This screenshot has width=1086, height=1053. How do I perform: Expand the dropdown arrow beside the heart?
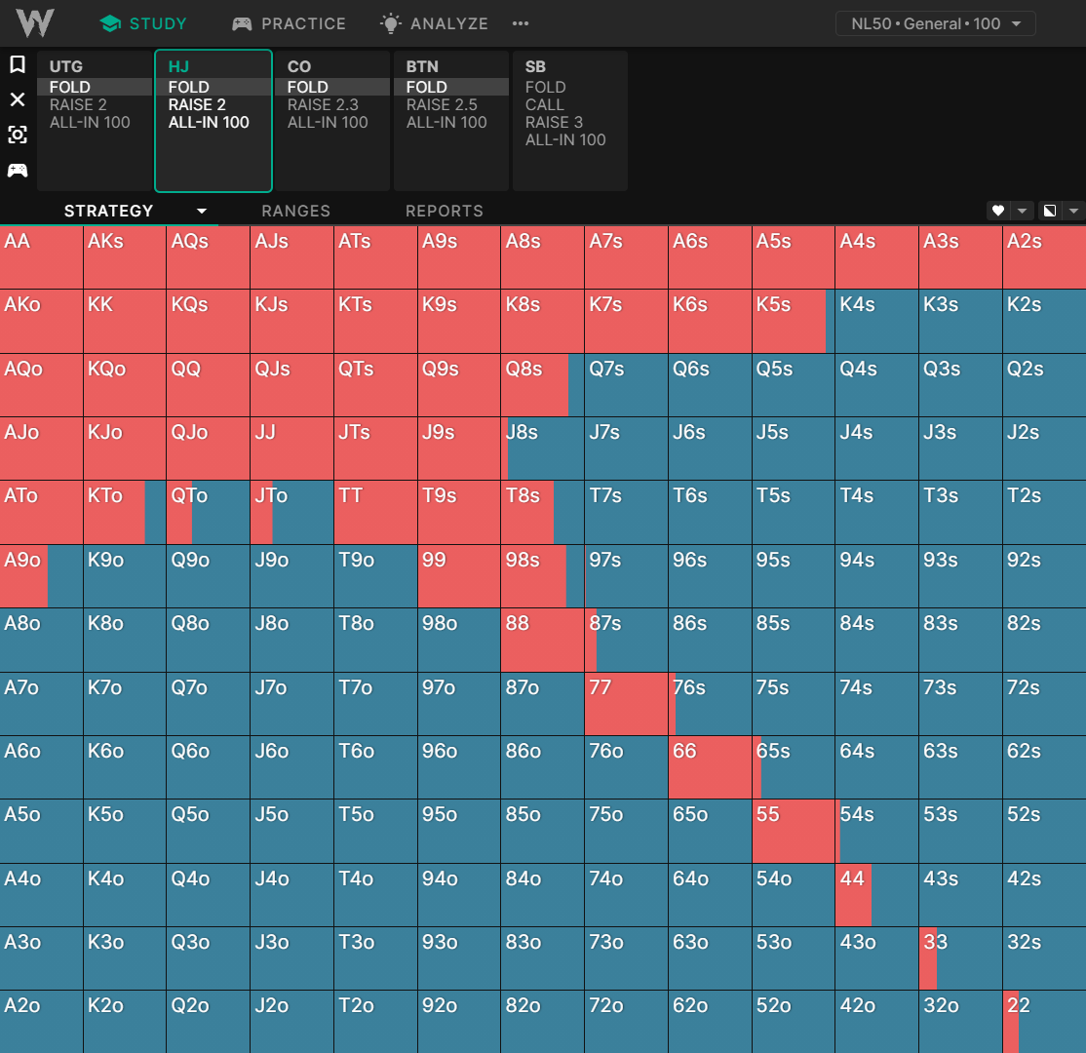1022,211
